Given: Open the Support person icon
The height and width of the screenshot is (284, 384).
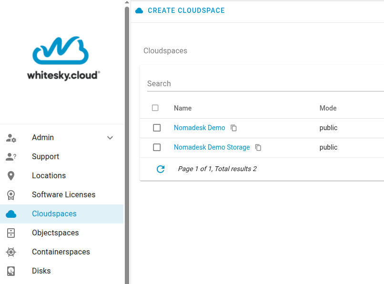Looking at the screenshot, I should [11, 156].
